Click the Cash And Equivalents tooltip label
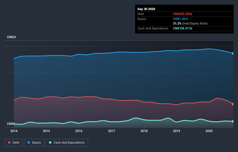 pos(153,28)
